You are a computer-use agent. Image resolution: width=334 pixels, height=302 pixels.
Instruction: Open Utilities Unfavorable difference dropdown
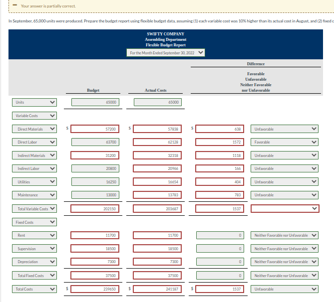pyautogui.click(x=285, y=182)
